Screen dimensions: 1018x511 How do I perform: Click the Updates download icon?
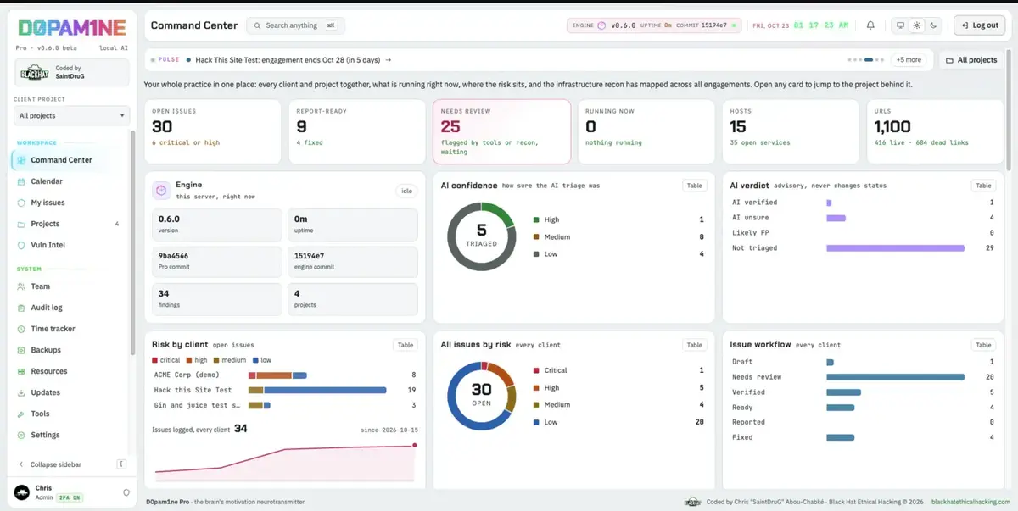pos(22,392)
